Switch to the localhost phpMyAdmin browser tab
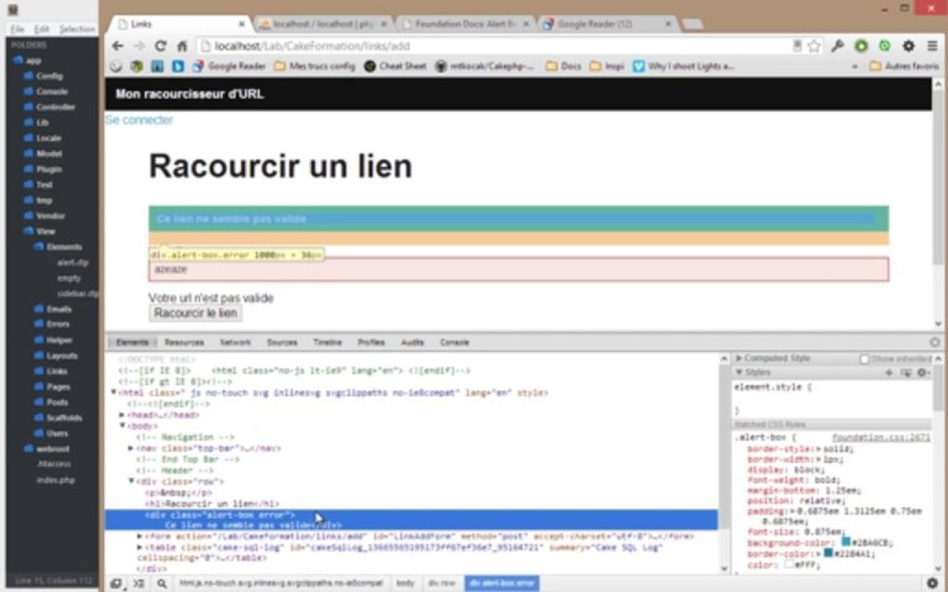 [x=323, y=24]
